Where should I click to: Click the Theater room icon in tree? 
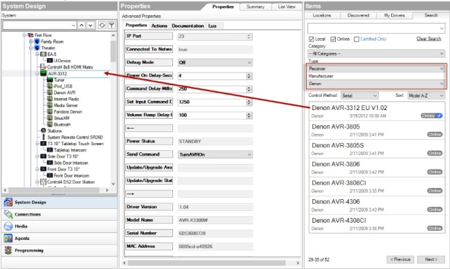[37, 48]
